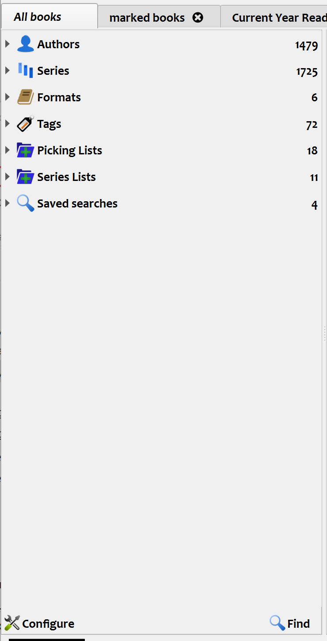Click the Series Lists folder icon
The width and height of the screenshot is (327, 641).
click(x=25, y=177)
